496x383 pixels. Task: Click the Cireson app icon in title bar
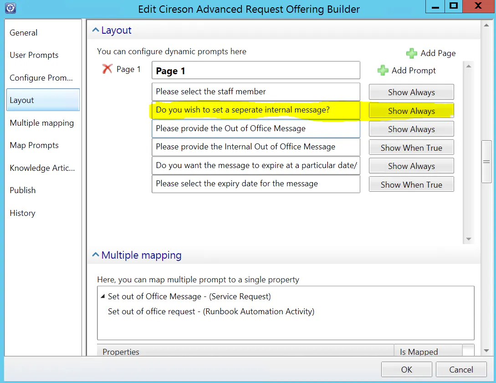click(10, 8)
